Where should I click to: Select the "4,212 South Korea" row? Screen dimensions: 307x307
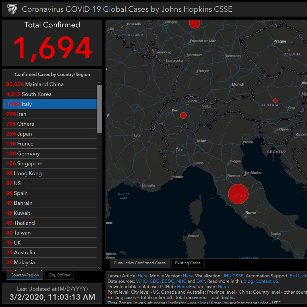point(49,94)
